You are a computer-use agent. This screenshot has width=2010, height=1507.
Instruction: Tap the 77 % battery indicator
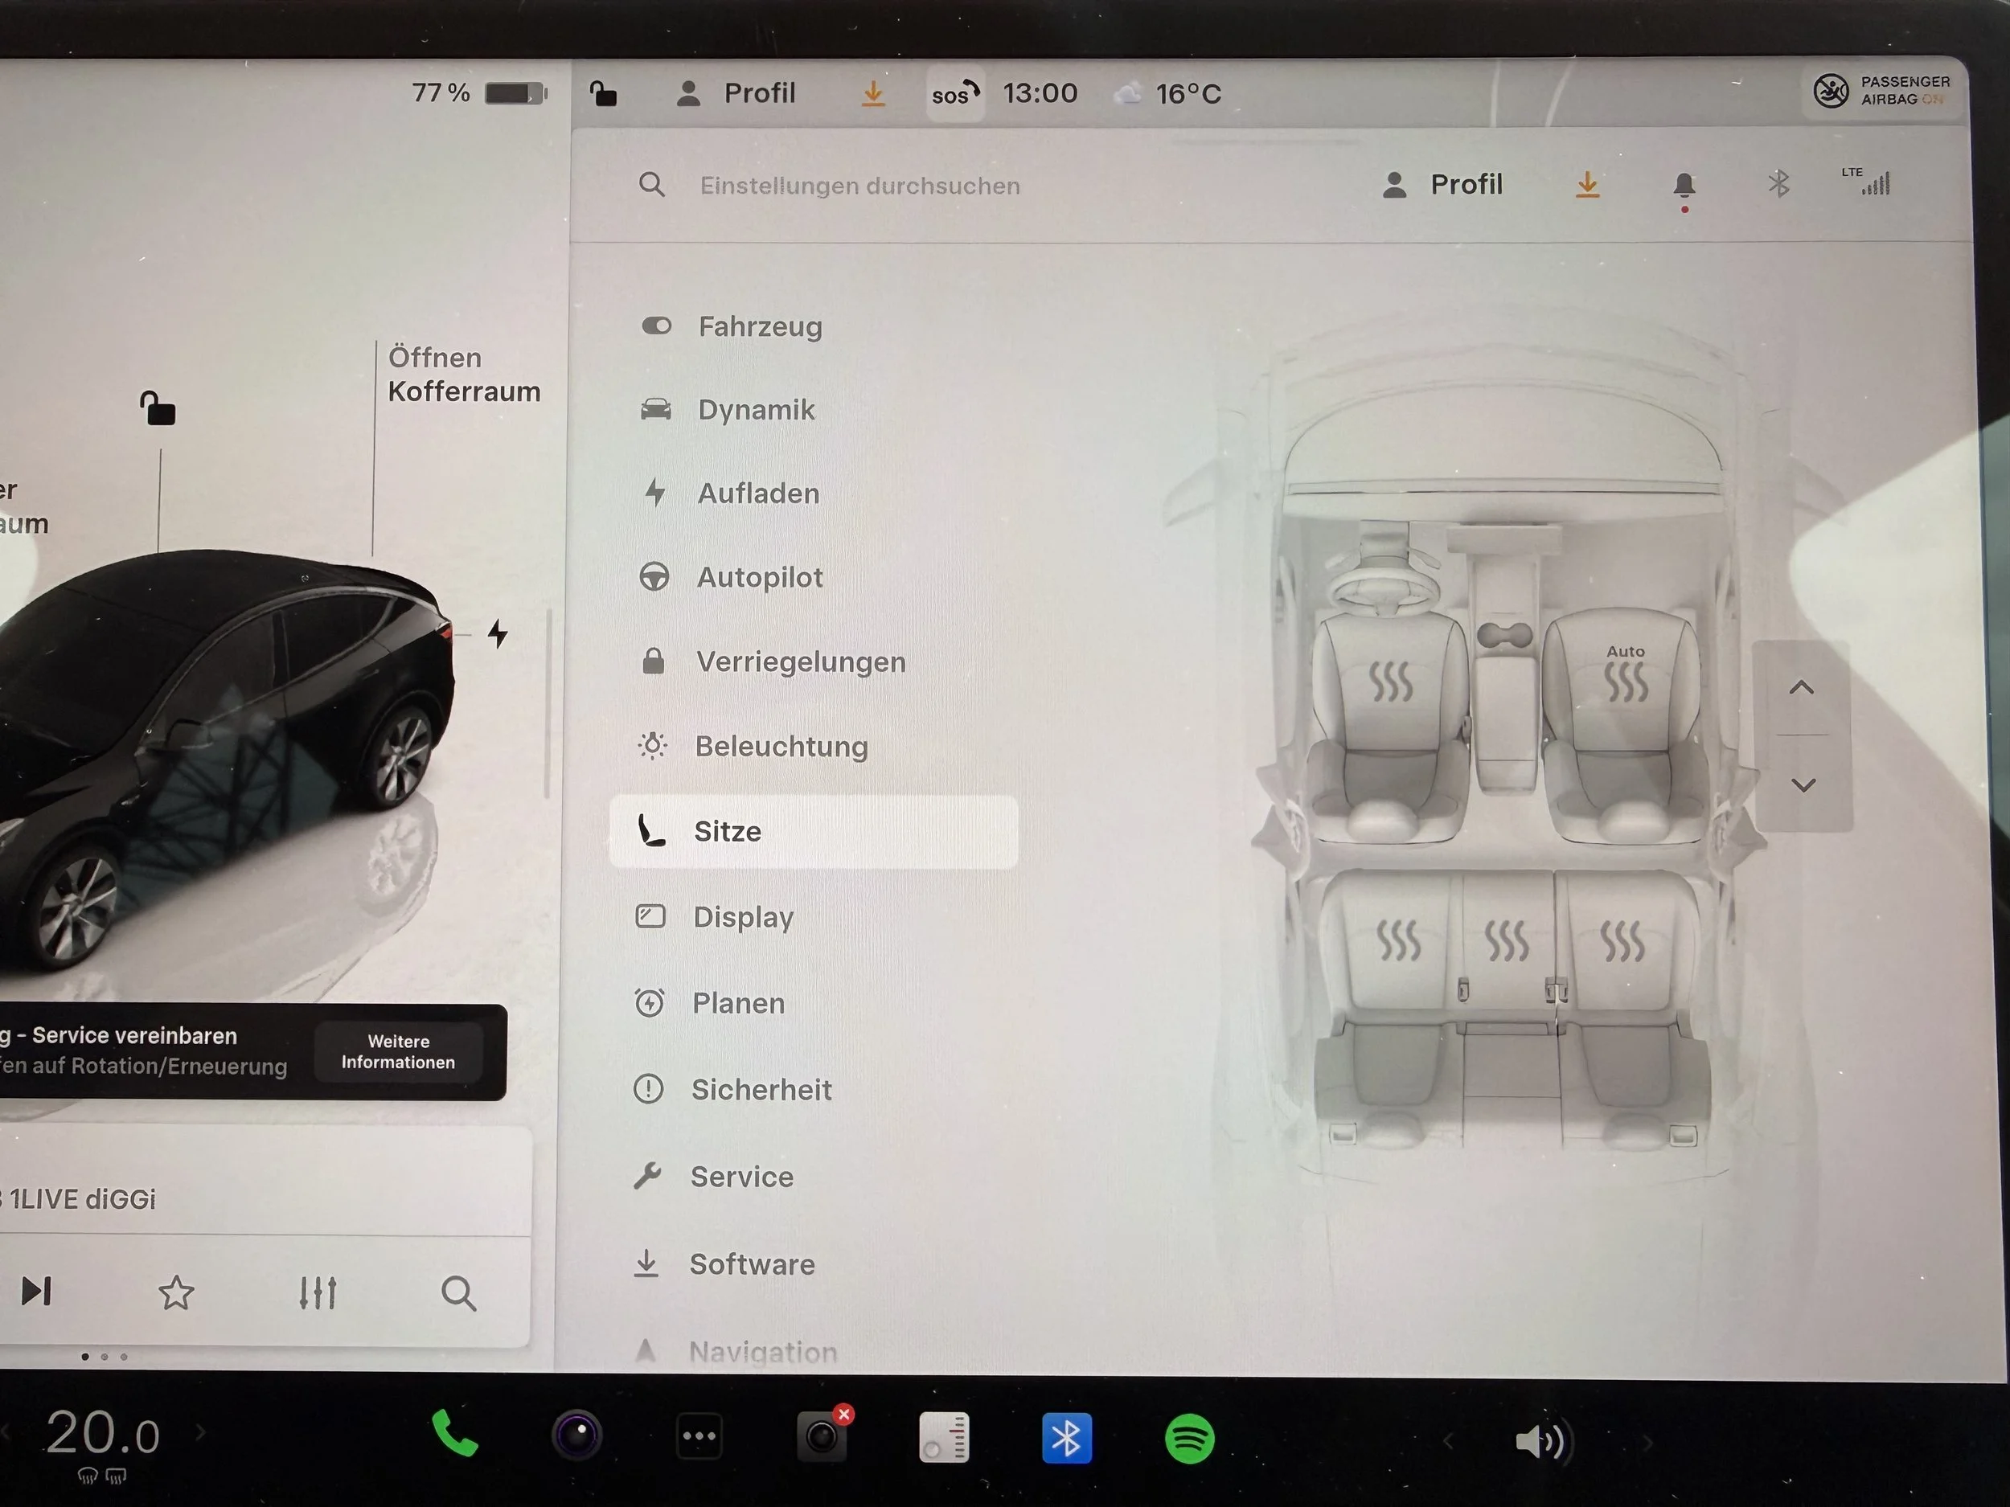pos(480,92)
